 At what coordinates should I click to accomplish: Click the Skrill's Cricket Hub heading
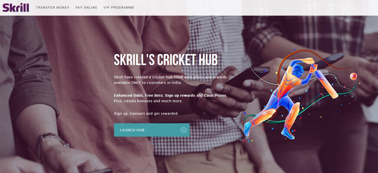[x=166, y=60]
